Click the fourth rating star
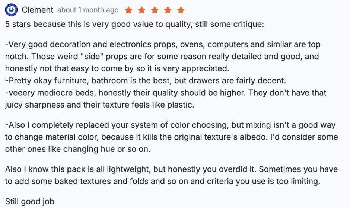The height and width of the screenshot is (208, 350). coord(168,10)
